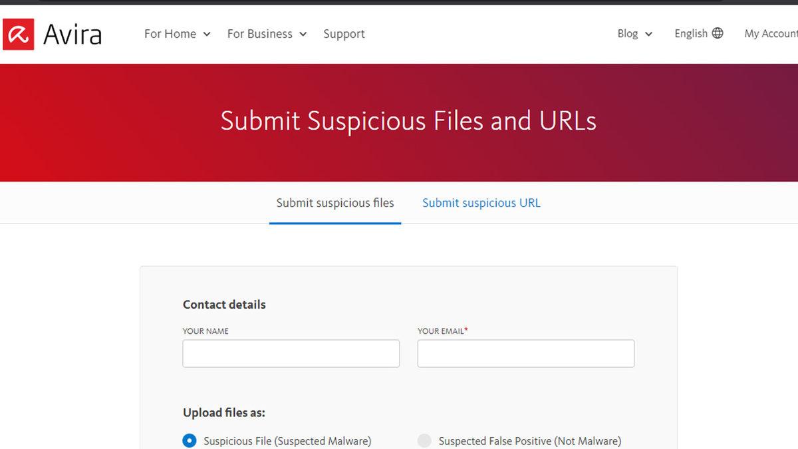This screenshot has width=798, height=449.
Task: Click the English language selector text
Action: click(x=690, y=33)
